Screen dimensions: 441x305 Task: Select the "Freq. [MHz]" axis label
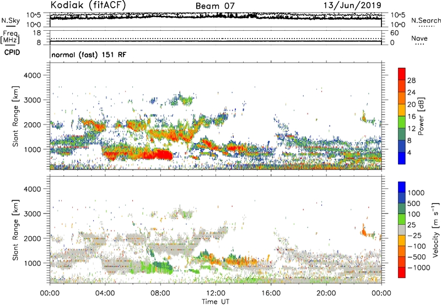pyautogui.click(x=10, y=37)
